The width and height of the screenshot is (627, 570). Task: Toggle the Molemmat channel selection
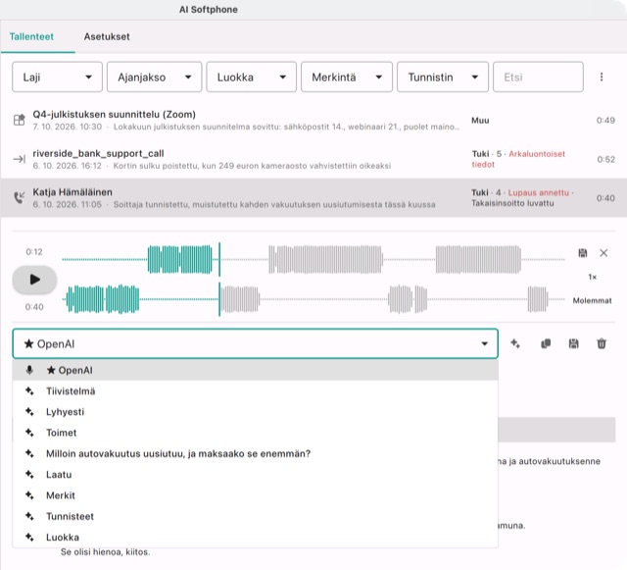pos(592,300)
